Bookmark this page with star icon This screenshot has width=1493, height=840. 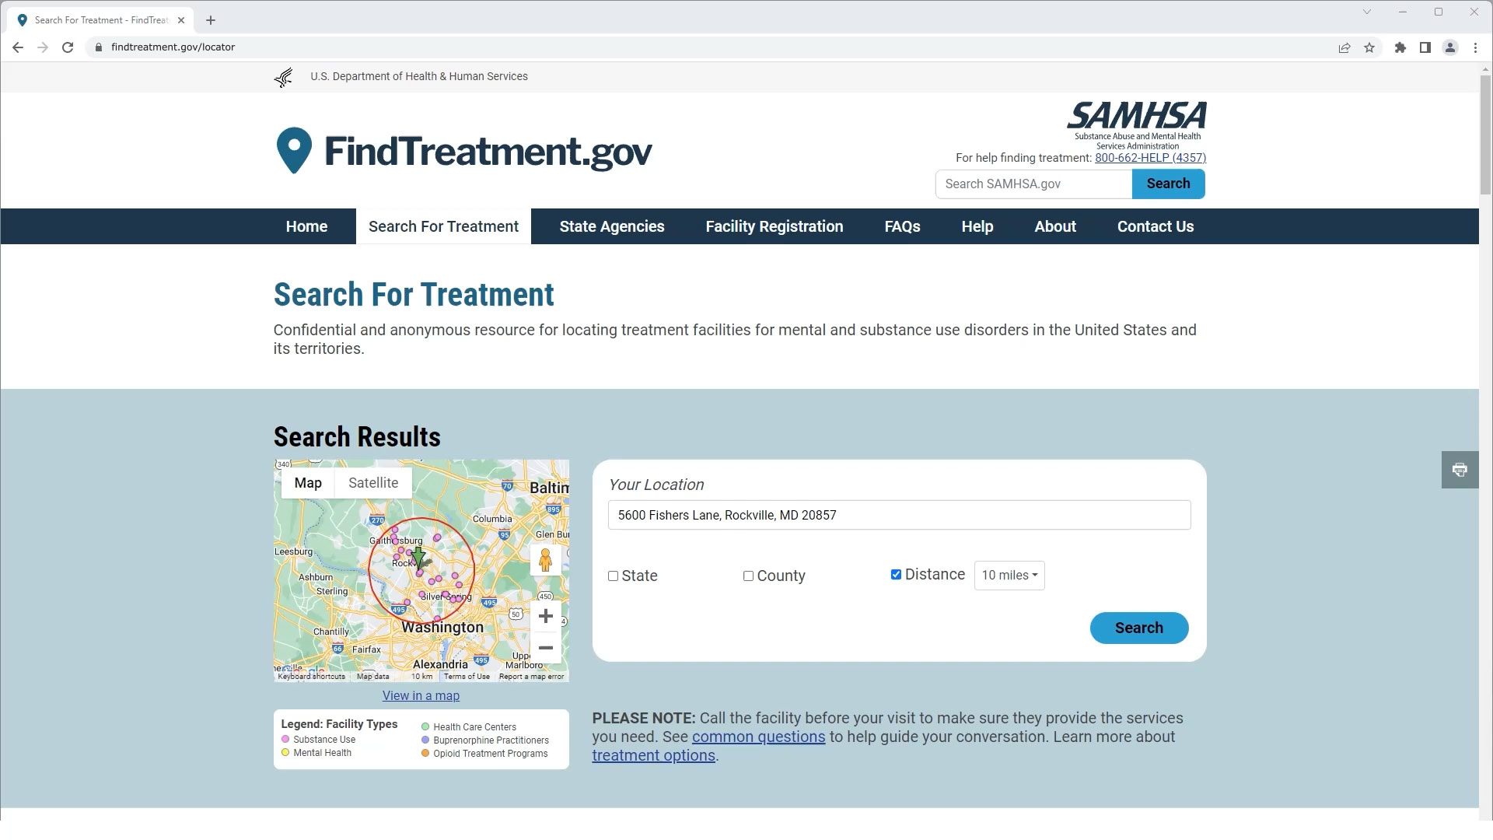[x=1369, y=47]
